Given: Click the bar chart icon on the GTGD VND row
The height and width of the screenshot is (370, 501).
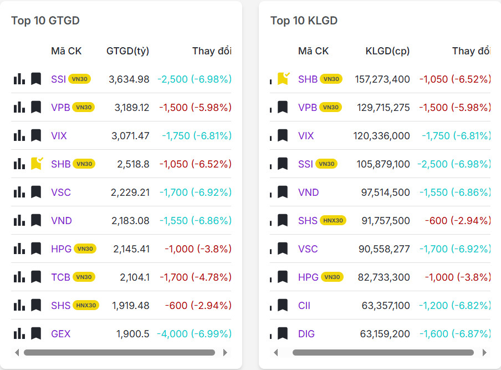Looking at the screenshot, I should 19,220.
